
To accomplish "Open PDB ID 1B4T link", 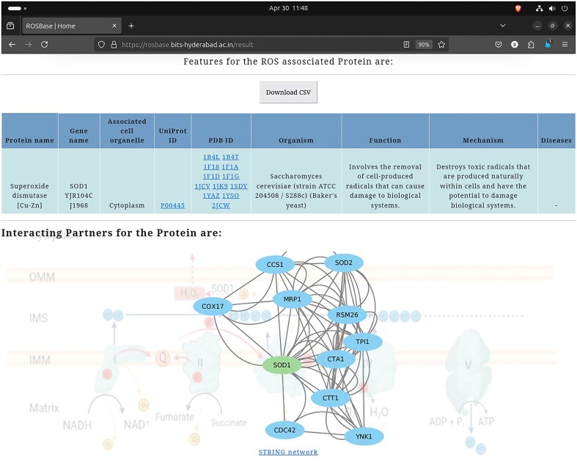I will pyautogui.click(x=230, y=157).
